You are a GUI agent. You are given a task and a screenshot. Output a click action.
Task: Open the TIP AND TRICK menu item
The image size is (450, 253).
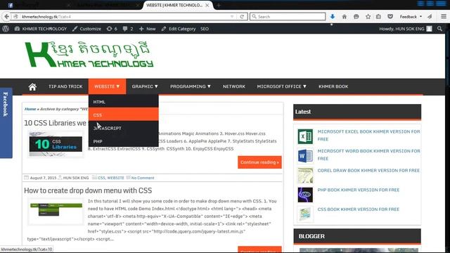tap(65, 86)
